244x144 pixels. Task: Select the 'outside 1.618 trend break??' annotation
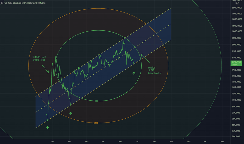point(154,70)
